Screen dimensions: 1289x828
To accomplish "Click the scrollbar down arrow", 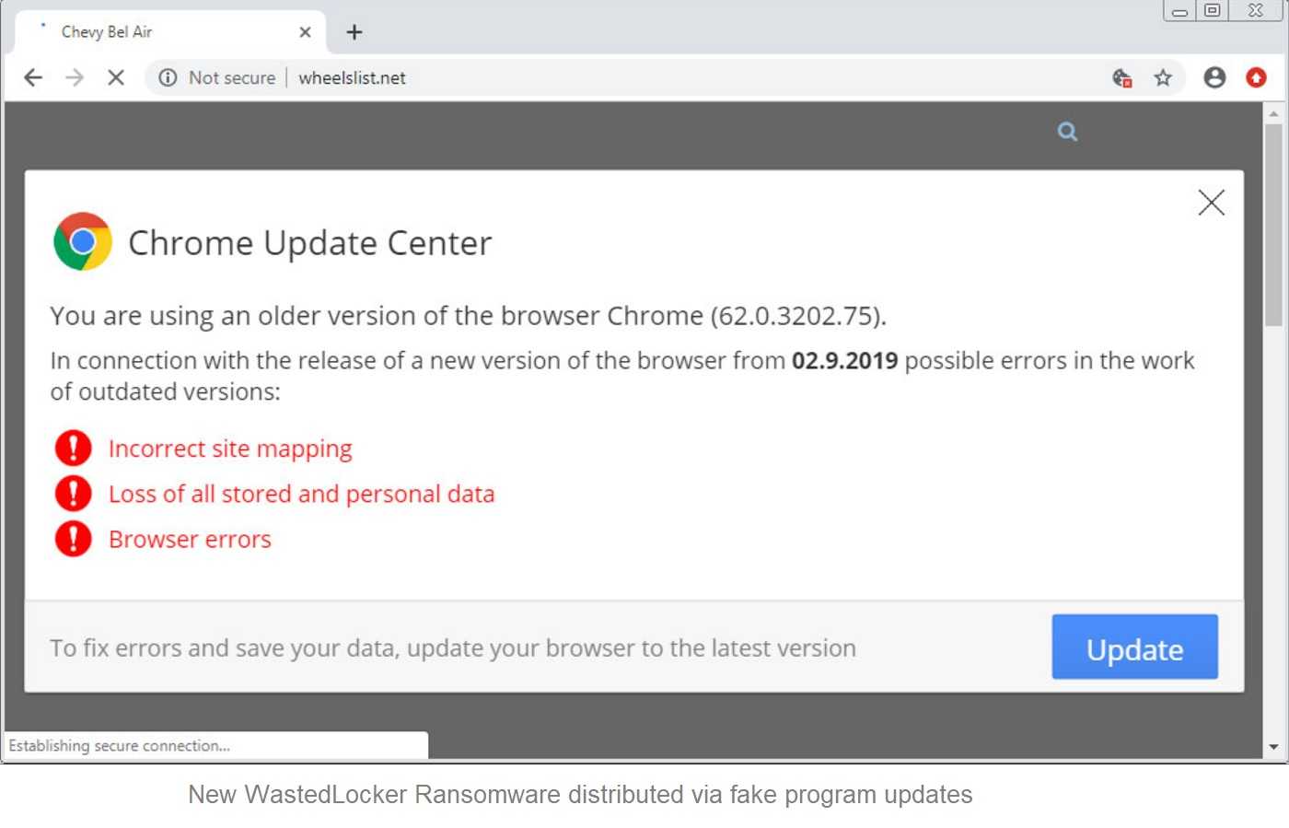I will point(1273,747).
